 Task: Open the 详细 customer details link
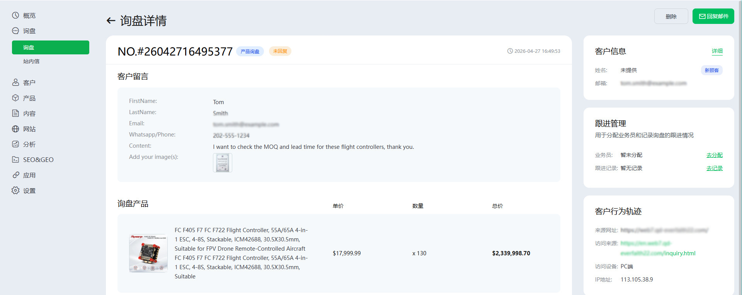coord(717,51)
